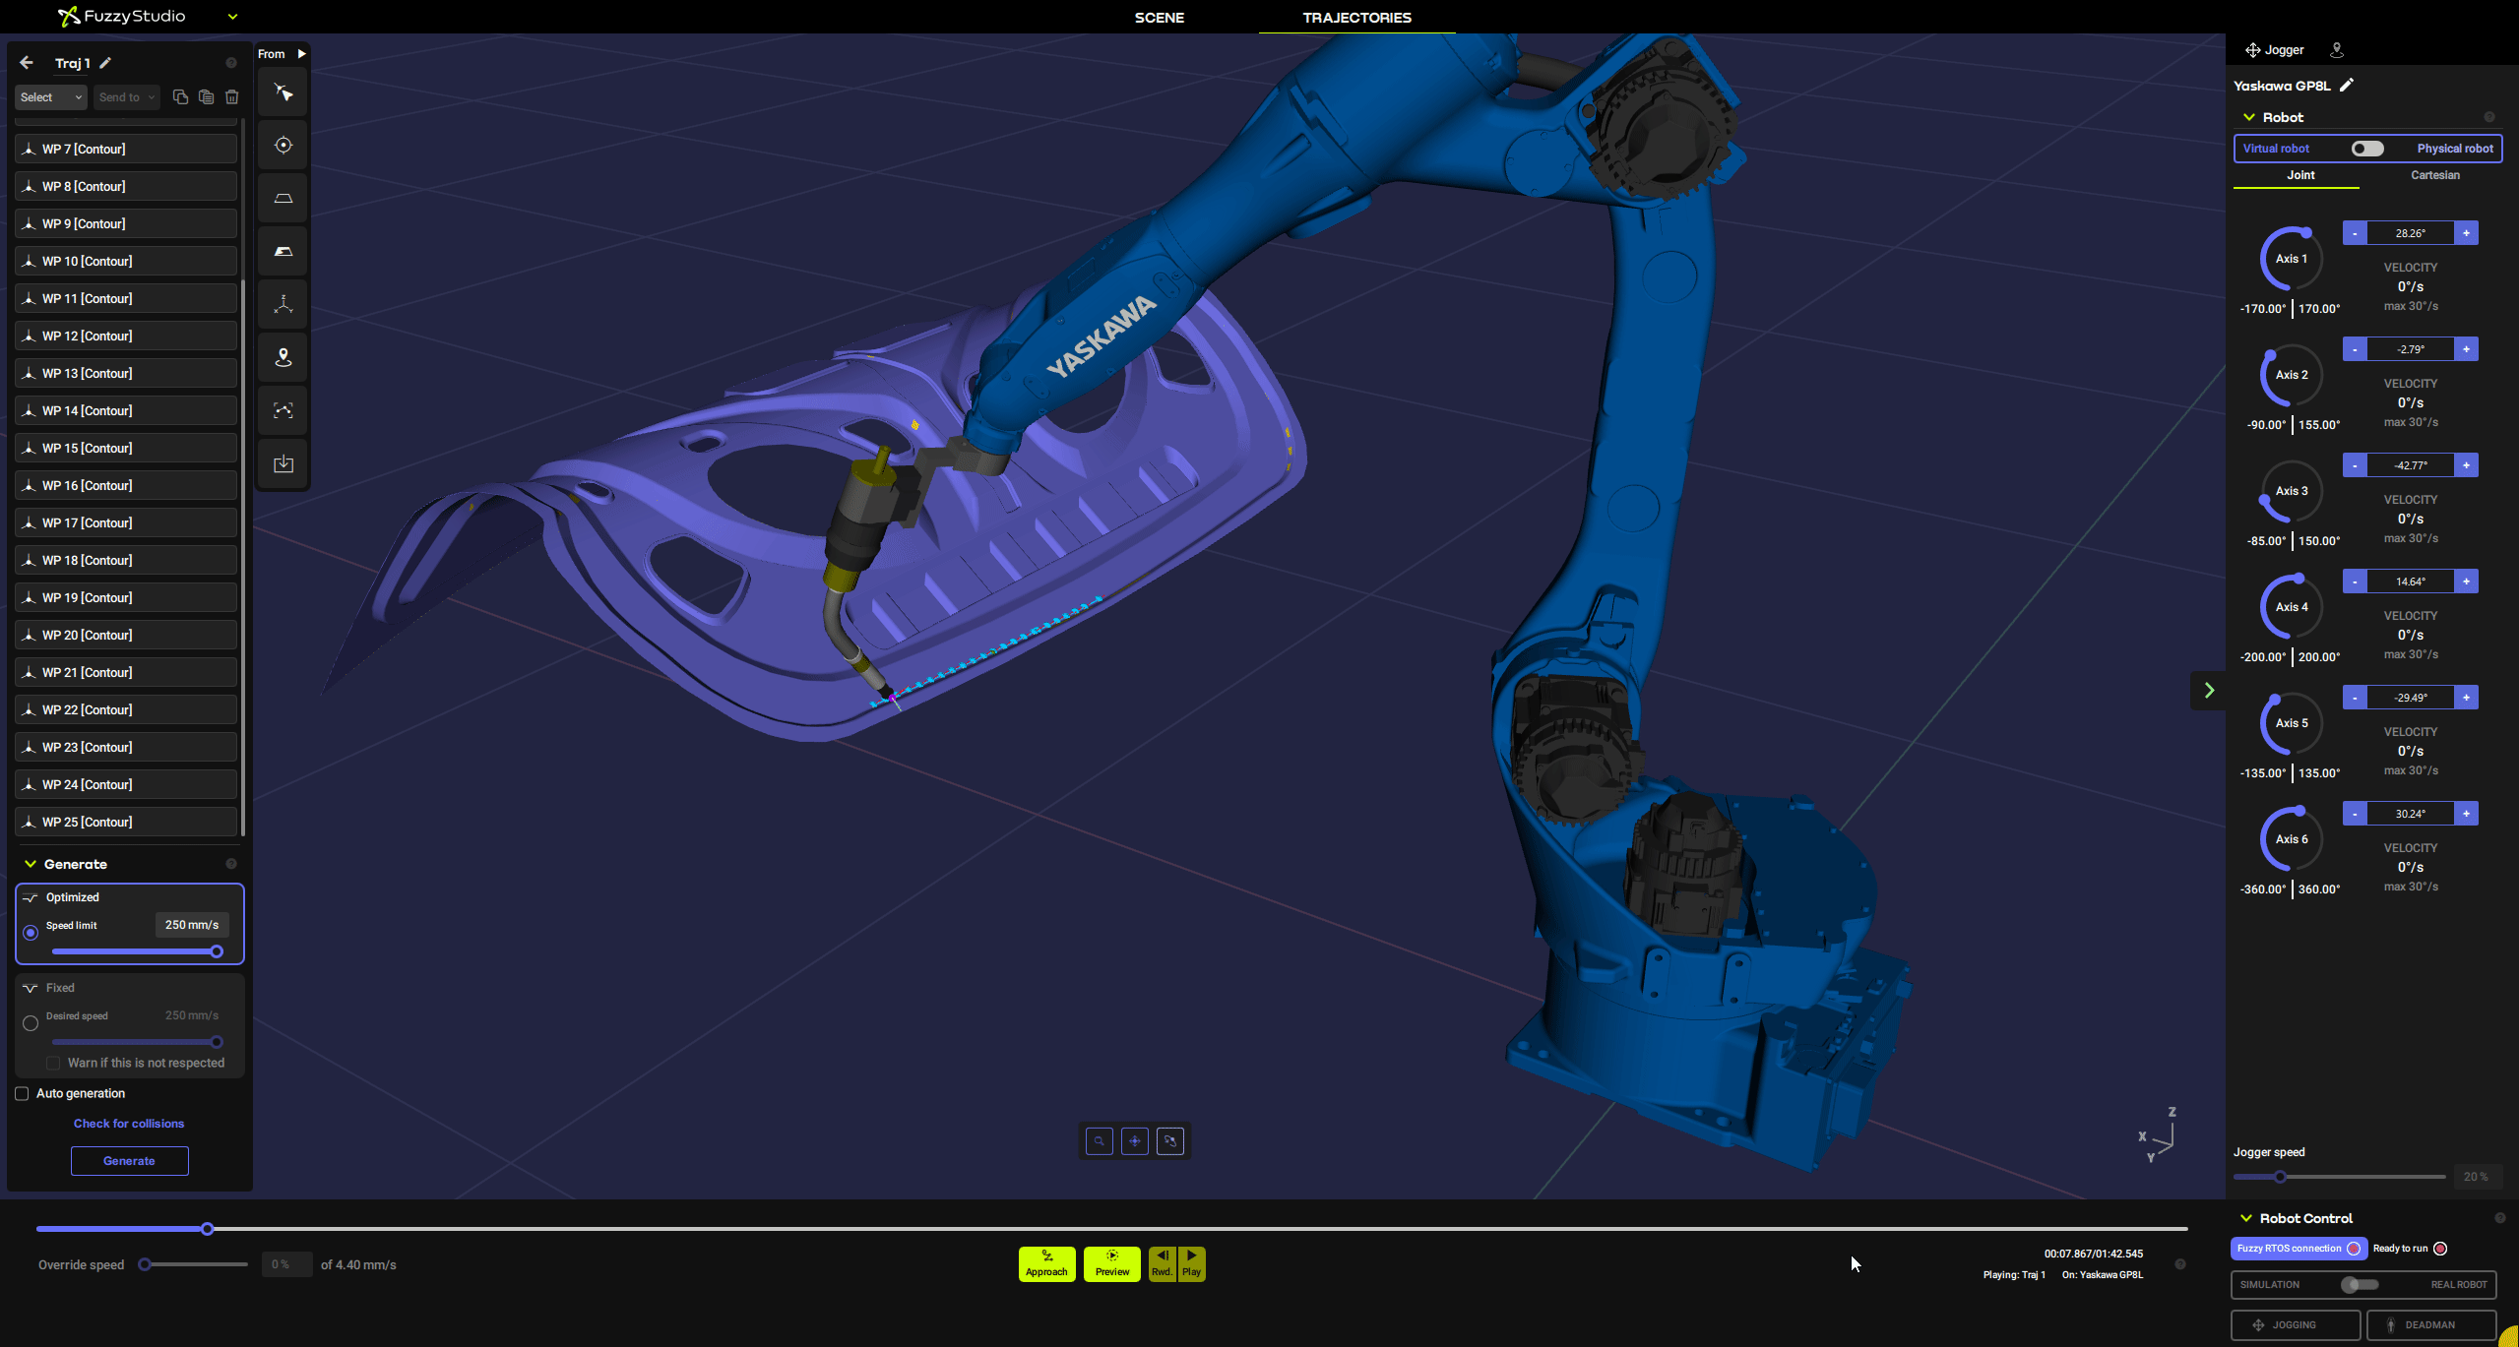2519x1347 pixels.
Task: Click the Generate button
Action: coord(129,1161)
